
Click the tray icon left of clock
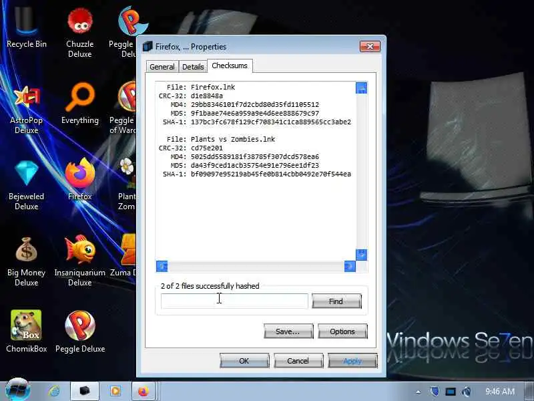tap(467, 392)
